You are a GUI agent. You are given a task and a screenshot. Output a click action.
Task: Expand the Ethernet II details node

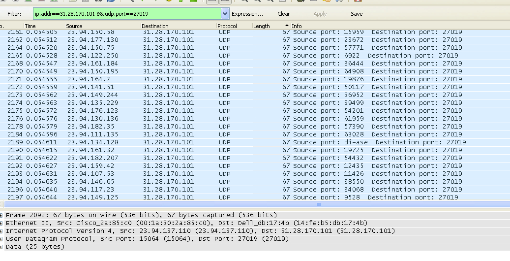pos(1,223)
